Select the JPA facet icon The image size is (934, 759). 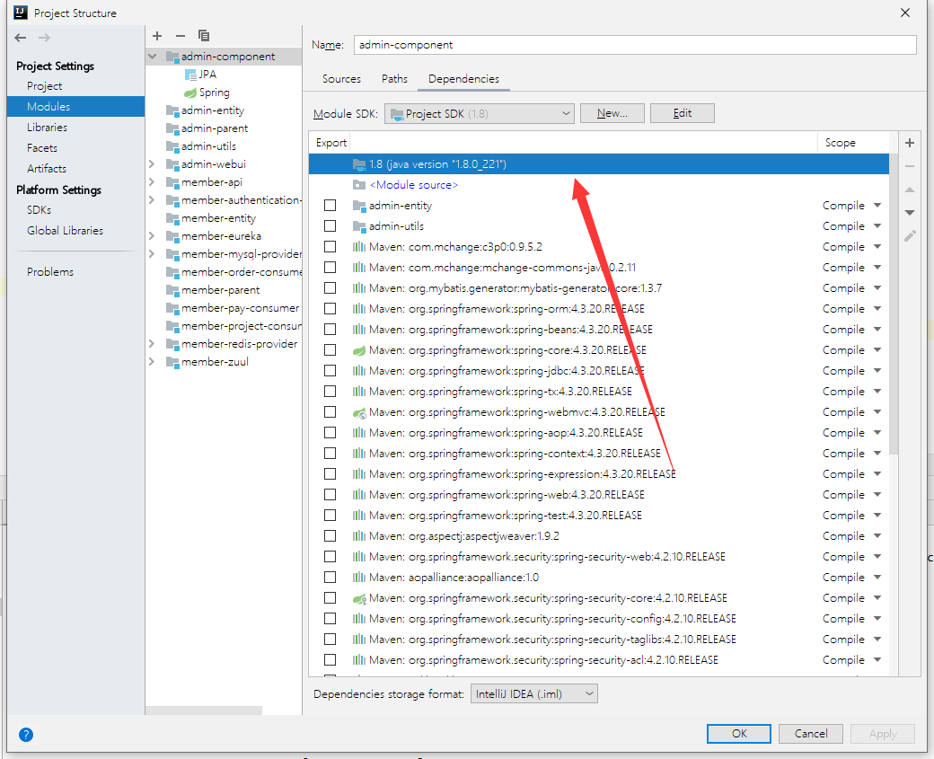pyautogui.click(x=190, y=75)
